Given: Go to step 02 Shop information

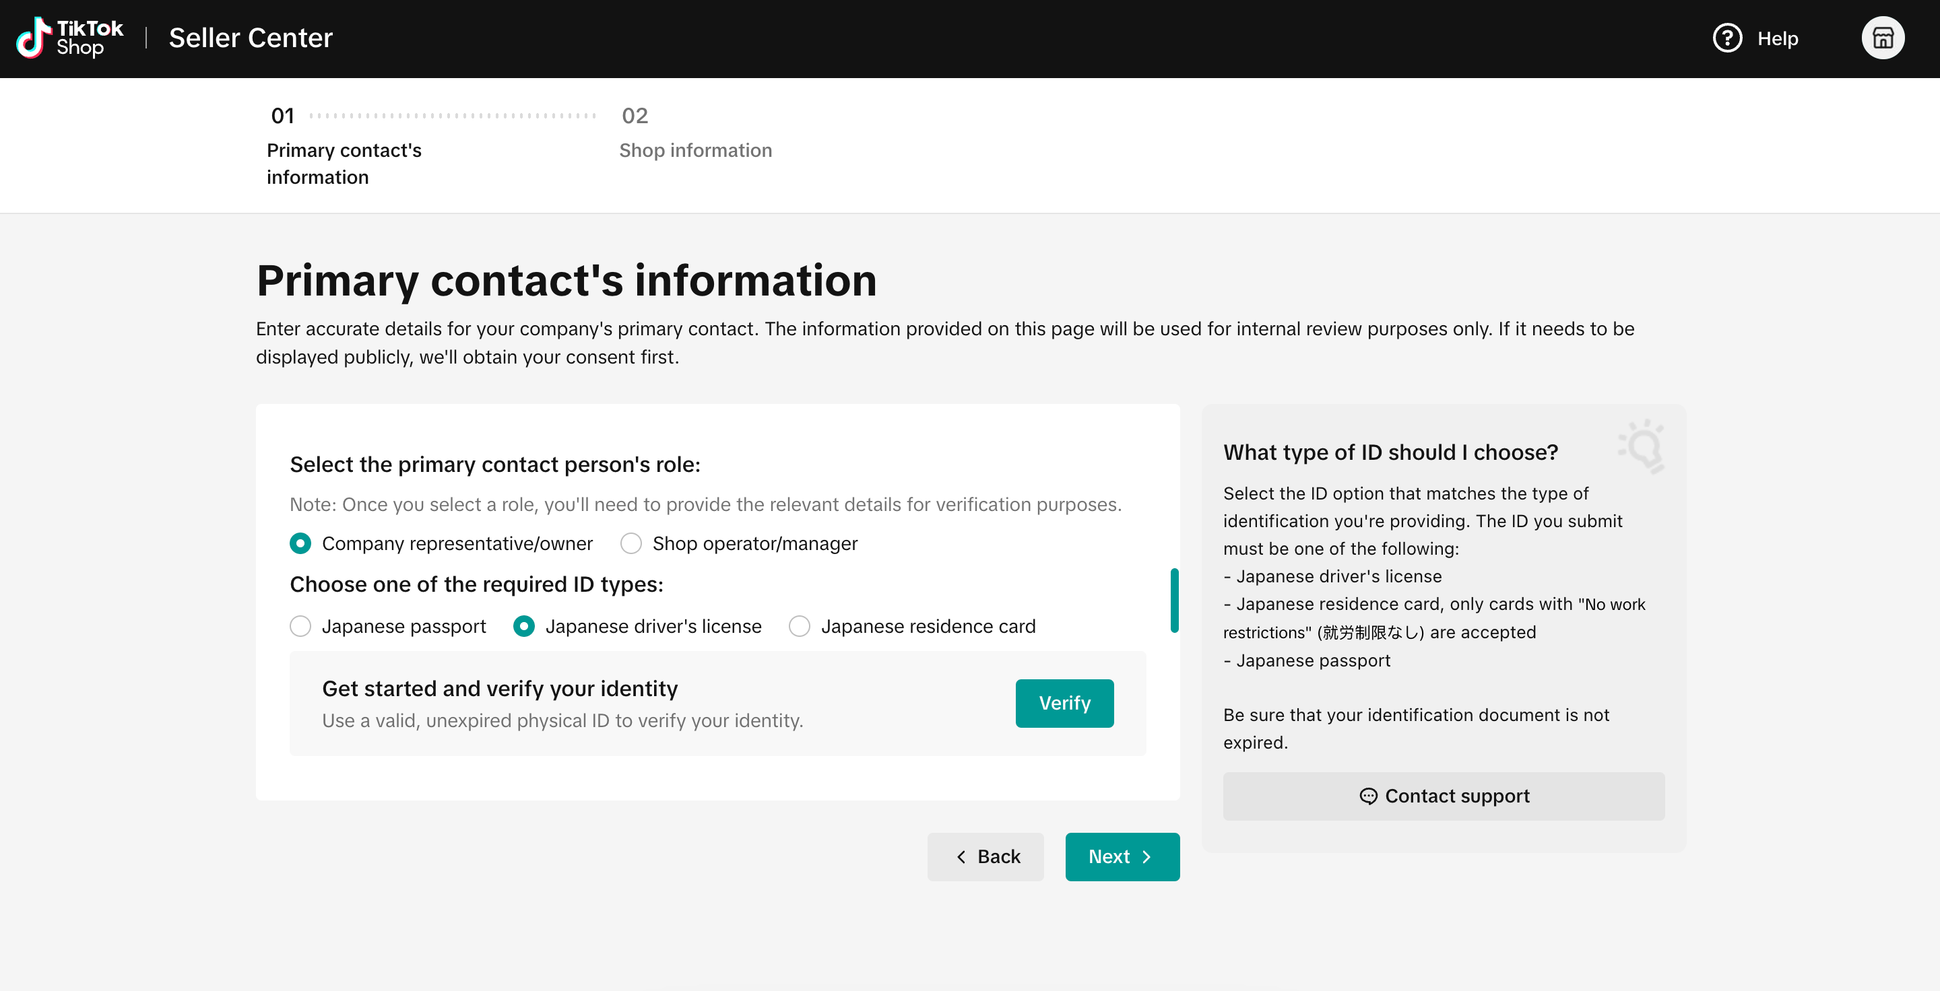Looking at the screenshot, I should pos(694,149).
